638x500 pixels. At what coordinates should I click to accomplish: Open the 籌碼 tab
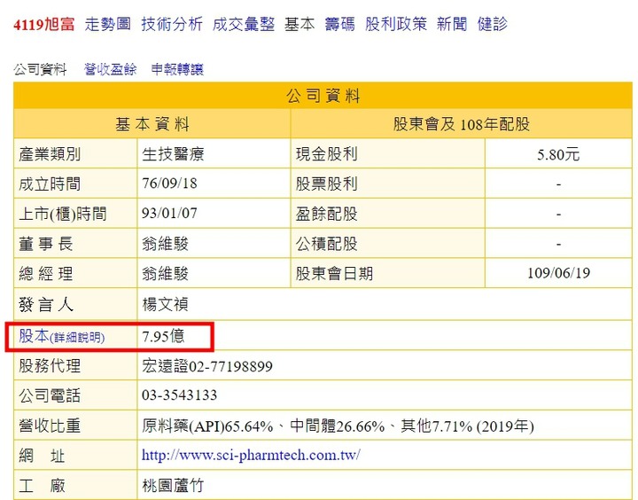point(339,25)
